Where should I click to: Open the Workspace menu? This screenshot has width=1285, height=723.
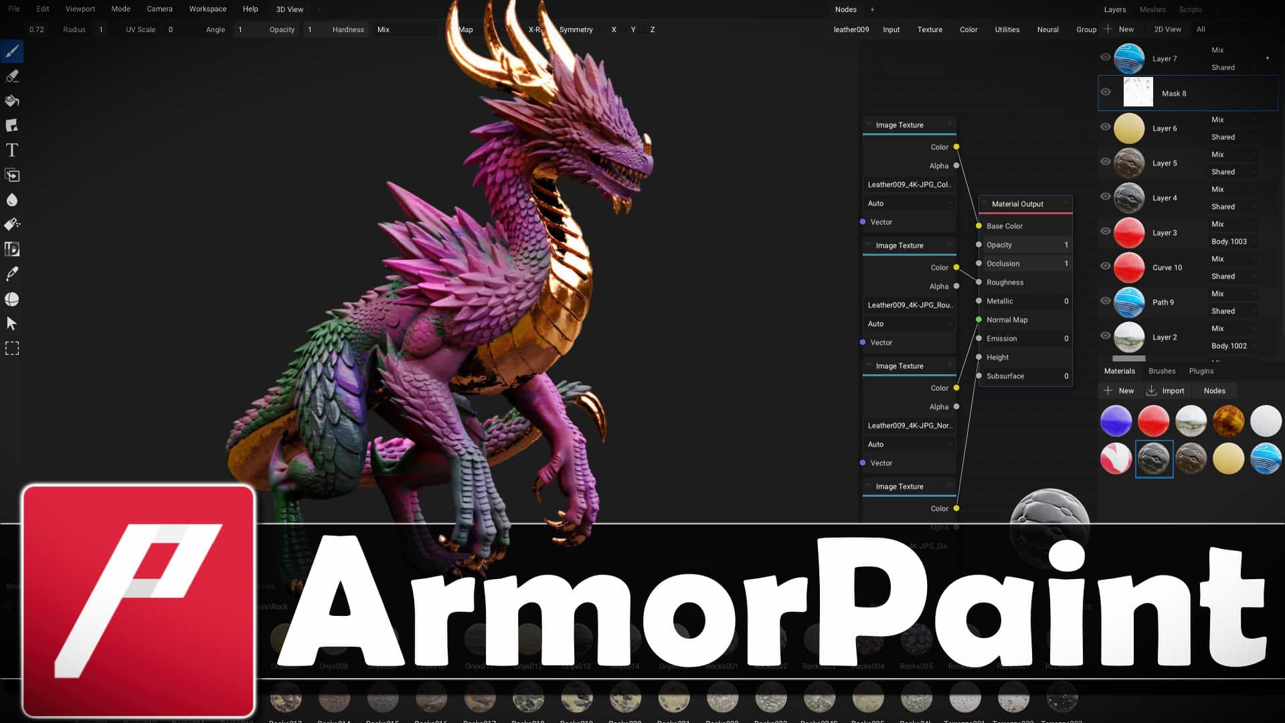tap(207, 9)
